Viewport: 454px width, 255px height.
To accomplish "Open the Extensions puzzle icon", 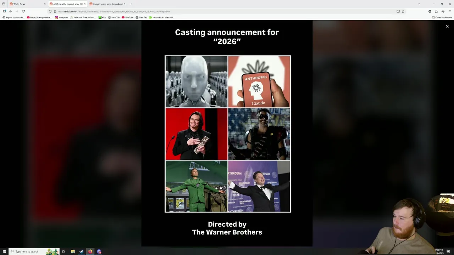I will pos(436,11).
